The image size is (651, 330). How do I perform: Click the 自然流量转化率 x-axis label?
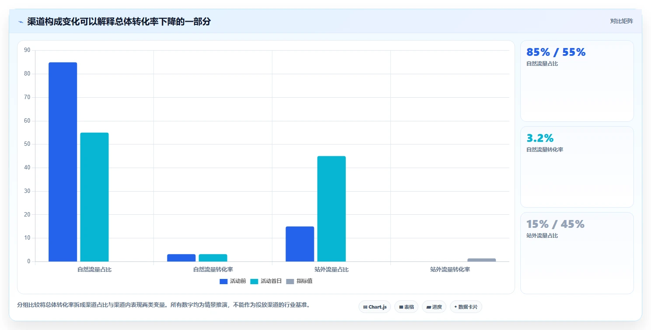[213, 270]
